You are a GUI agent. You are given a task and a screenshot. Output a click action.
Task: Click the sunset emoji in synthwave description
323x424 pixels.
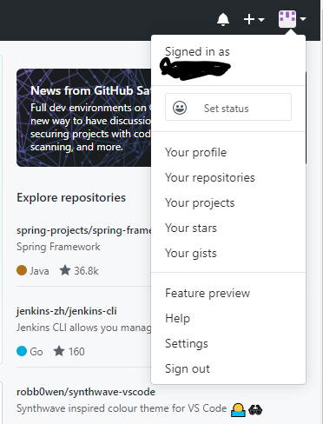pyautogui.click(x=238, y=410)
